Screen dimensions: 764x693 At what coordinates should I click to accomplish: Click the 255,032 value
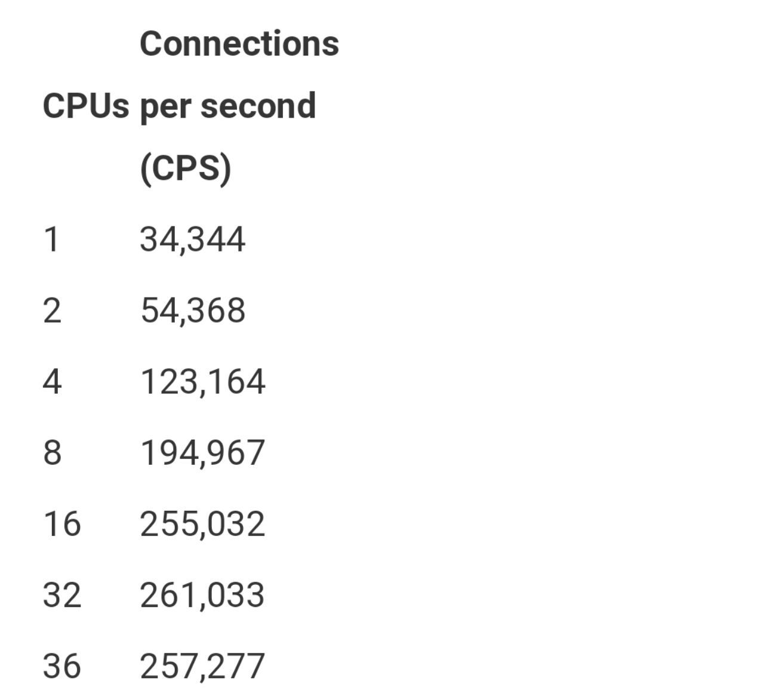click(x=202, y=524)
